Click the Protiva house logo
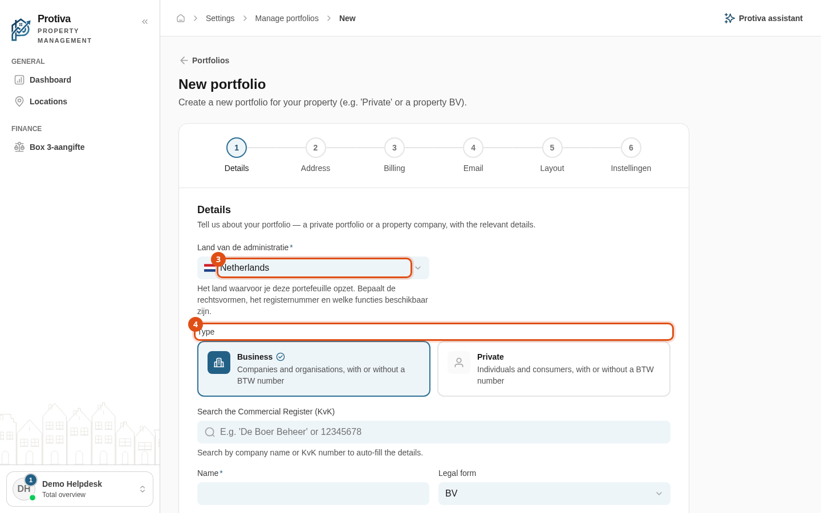 [21, 29]
